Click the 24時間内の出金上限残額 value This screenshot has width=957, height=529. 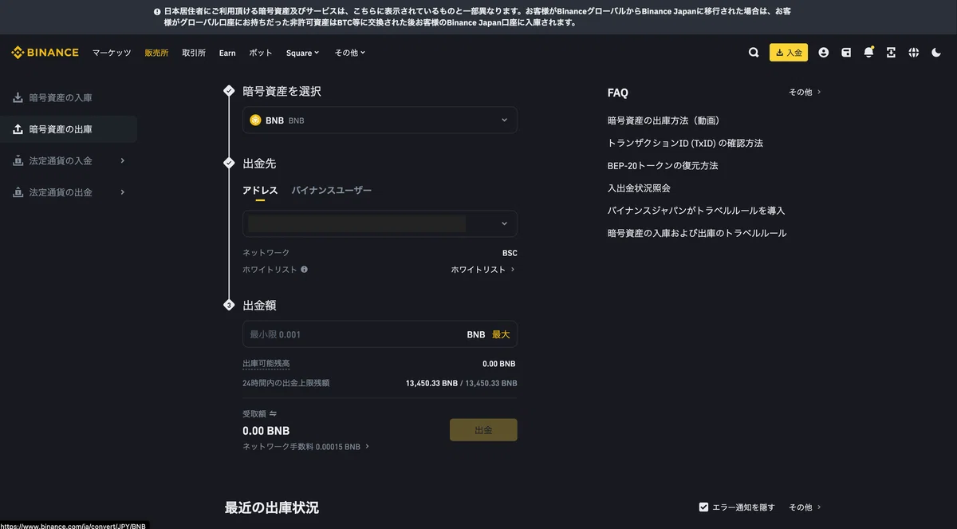(461, 383)
